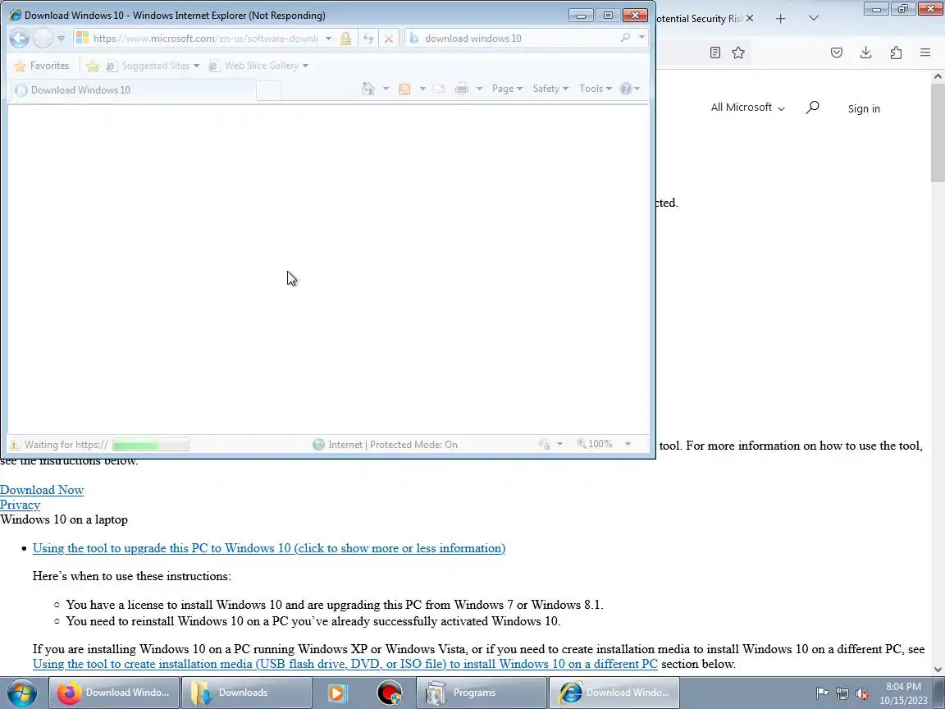Click the media player taskbar icon
The width and height of the screenshot is (945, 709).
[337, 693]
